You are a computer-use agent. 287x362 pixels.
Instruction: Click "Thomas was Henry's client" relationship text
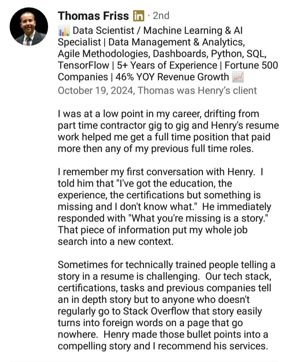198,90
